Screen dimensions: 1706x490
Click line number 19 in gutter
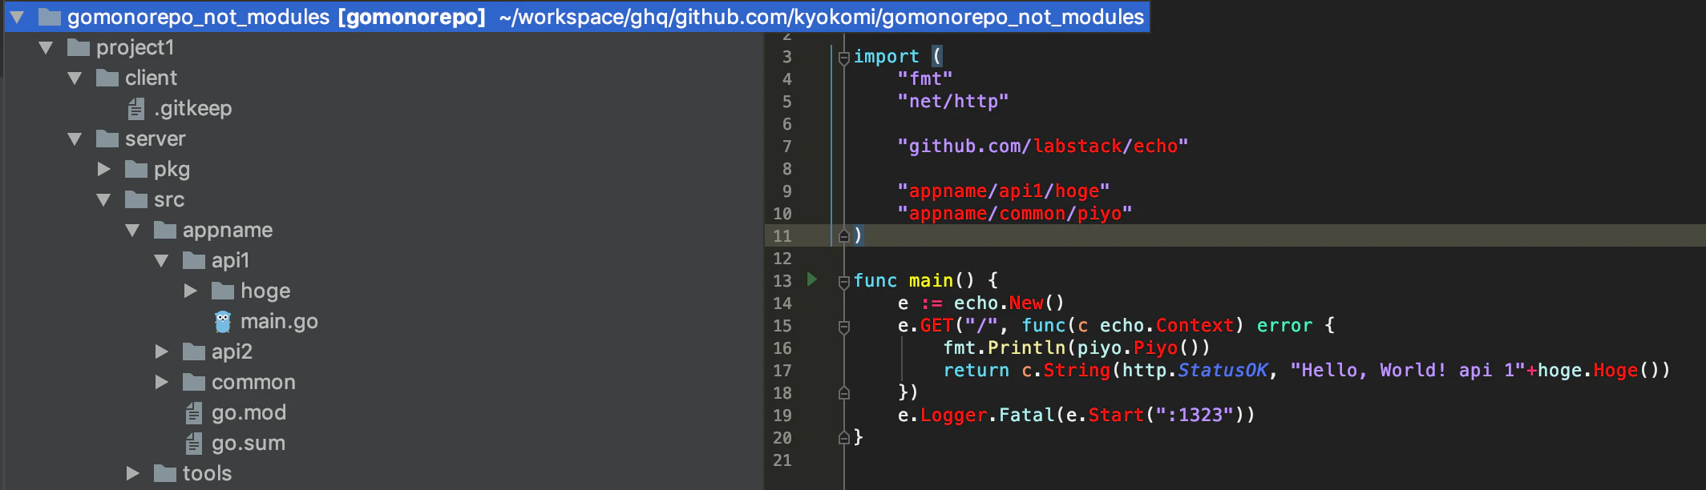(782, 415)
